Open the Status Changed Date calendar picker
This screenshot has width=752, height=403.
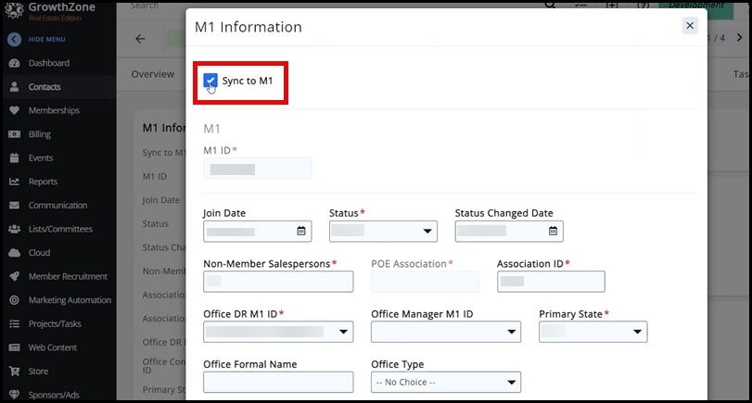[x=553, y=232]
